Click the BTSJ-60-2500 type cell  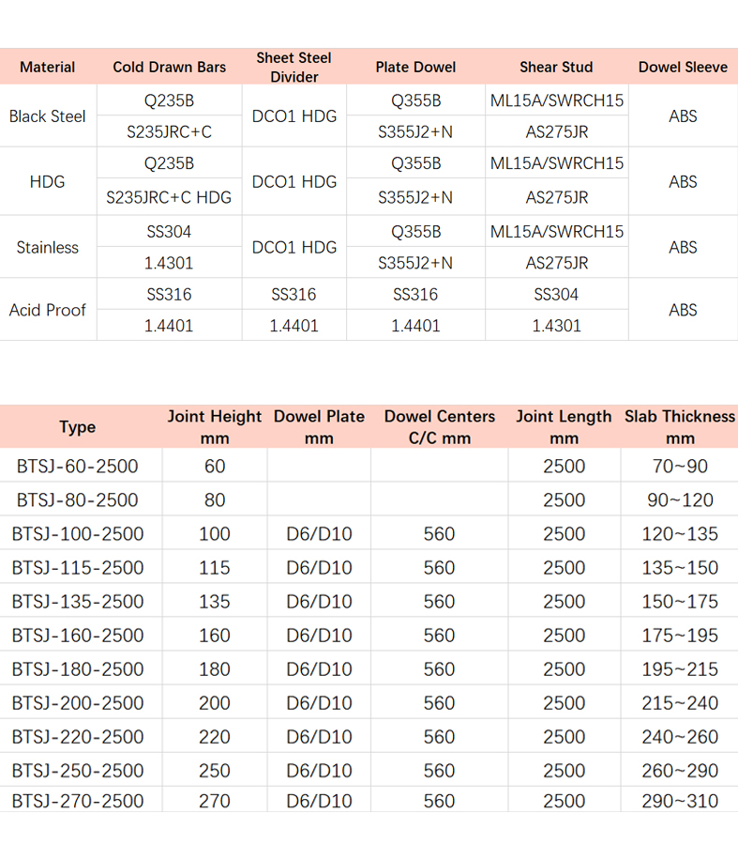pos(78,467)
